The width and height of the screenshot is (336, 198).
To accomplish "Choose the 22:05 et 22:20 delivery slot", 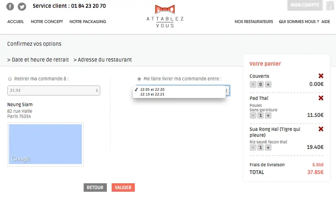I will pyautogui.click(x=152, y=90).
